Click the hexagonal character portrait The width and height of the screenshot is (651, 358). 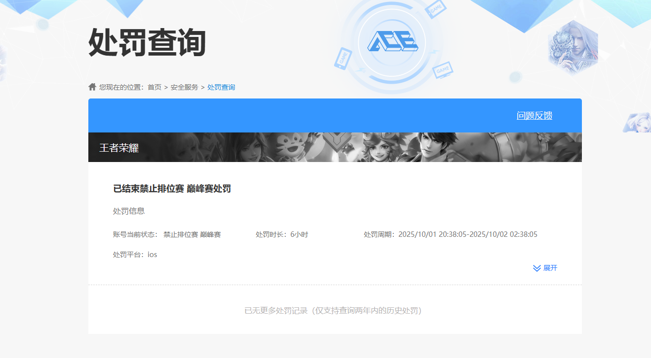(573, 49)
